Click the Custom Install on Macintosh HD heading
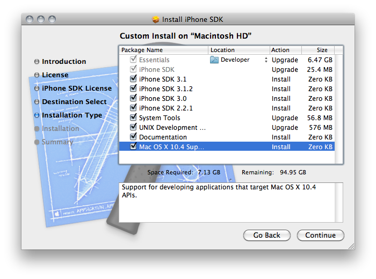Viewport: 376px width, 279px height. point(186,36)
